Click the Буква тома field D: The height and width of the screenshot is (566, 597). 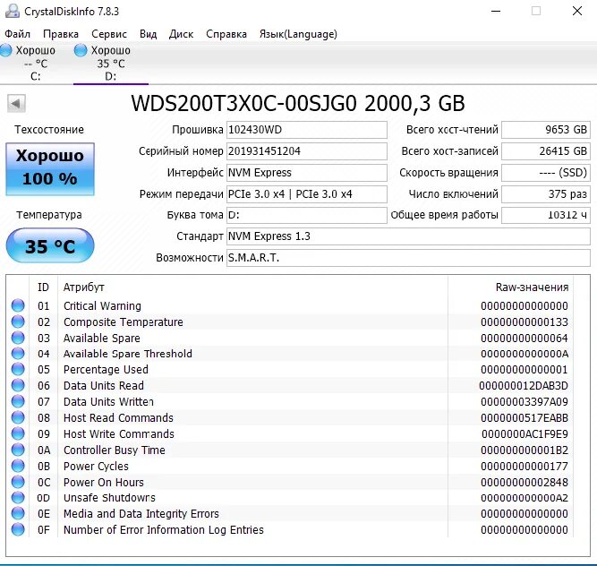click(306, 215)
